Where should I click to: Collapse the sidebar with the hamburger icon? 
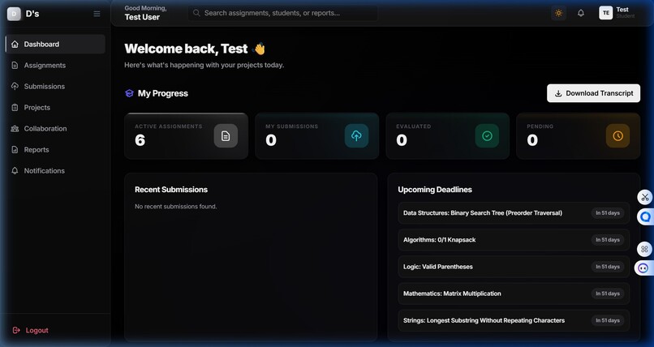pyautogui.click(x=97, y=14)
